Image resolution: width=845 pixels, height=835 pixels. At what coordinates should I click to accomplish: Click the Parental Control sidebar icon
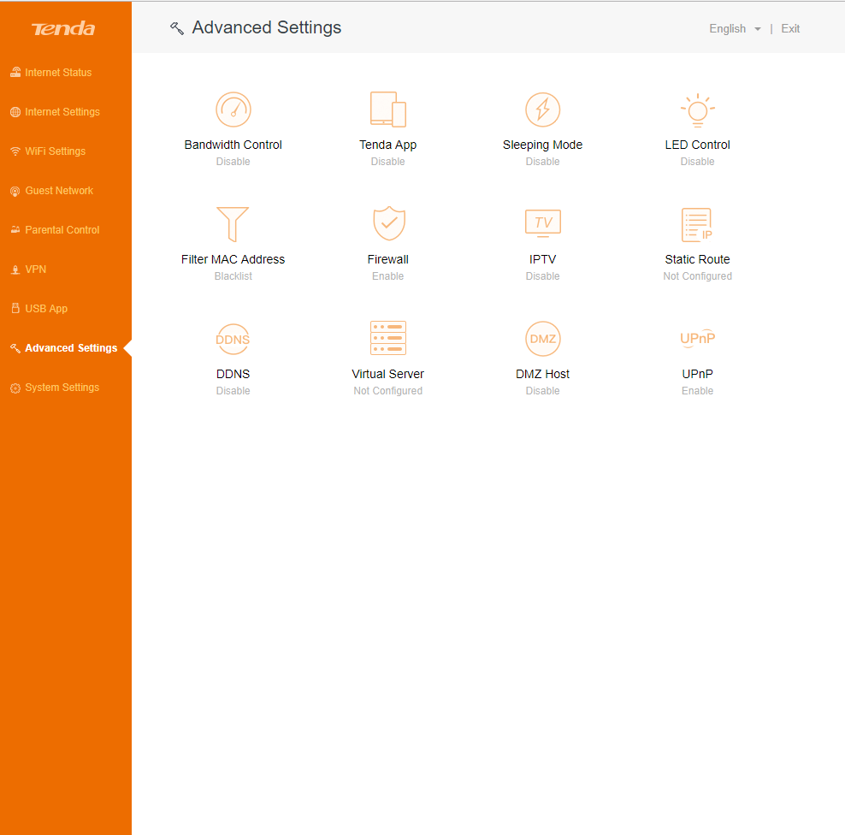click(x=15, y=229)
